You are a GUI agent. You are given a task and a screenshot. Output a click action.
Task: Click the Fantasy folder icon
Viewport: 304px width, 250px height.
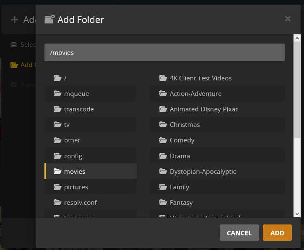[x=163, y=202]
